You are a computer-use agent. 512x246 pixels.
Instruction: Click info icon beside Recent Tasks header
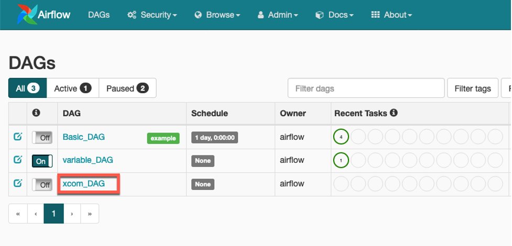[394, 113]
